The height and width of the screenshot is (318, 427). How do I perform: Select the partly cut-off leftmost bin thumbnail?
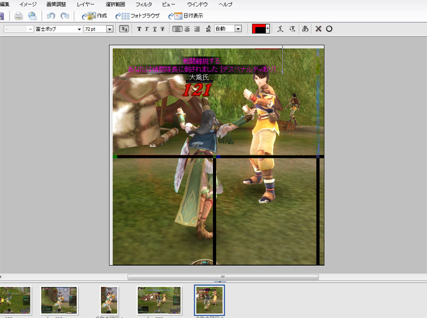pyautogui.click(x=15, y=300)
